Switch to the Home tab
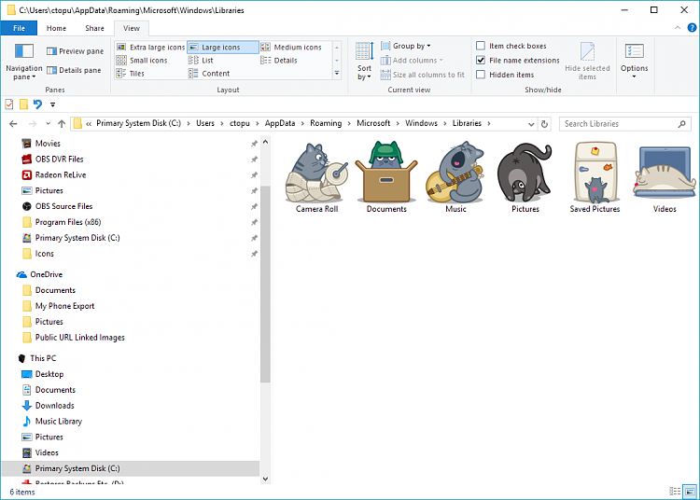 pyautogui.click(x=56, y=28)
